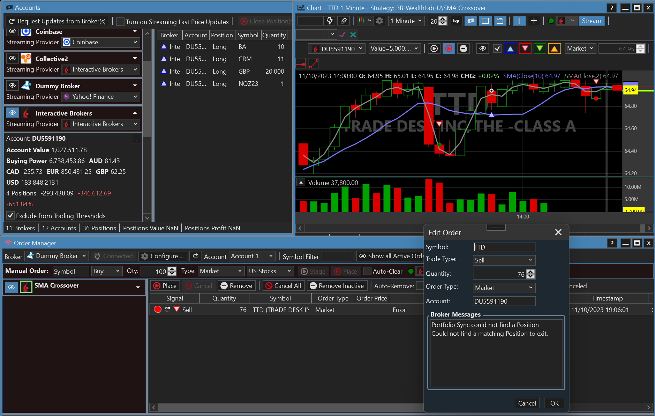Open the Dummy Broker dropdown in Order Manager
This screenshot has height=416, width=655.
(57, 256)
